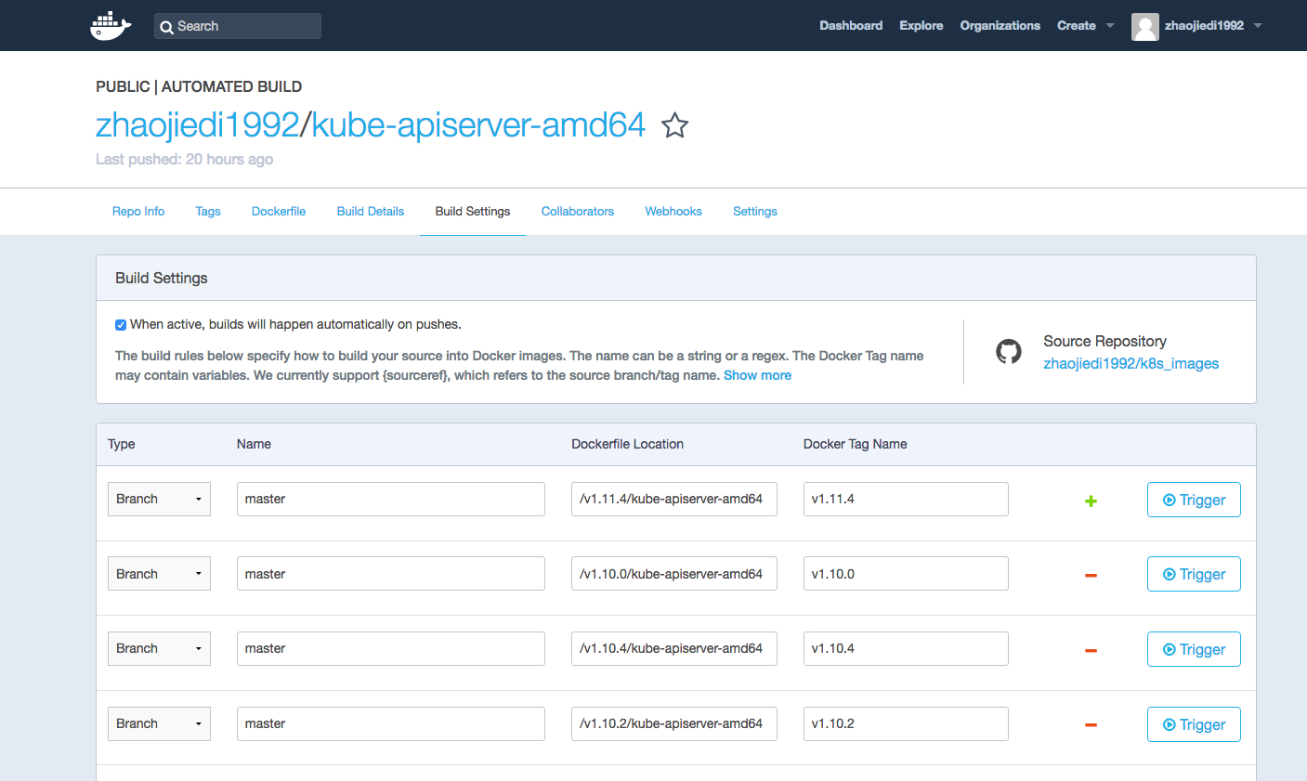Open Organizations in top navigation
1307x781 pixels.
tap(1000, 26)
